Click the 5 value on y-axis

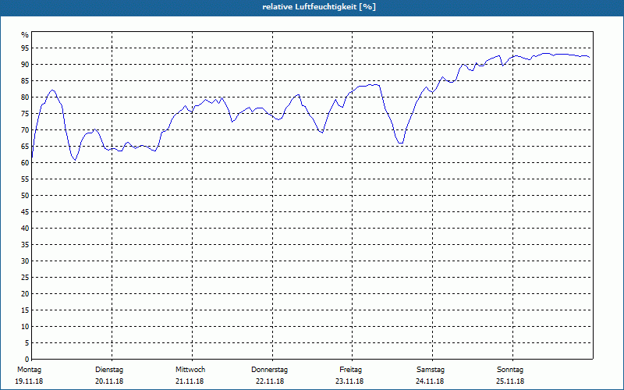(x=27, y=343)
